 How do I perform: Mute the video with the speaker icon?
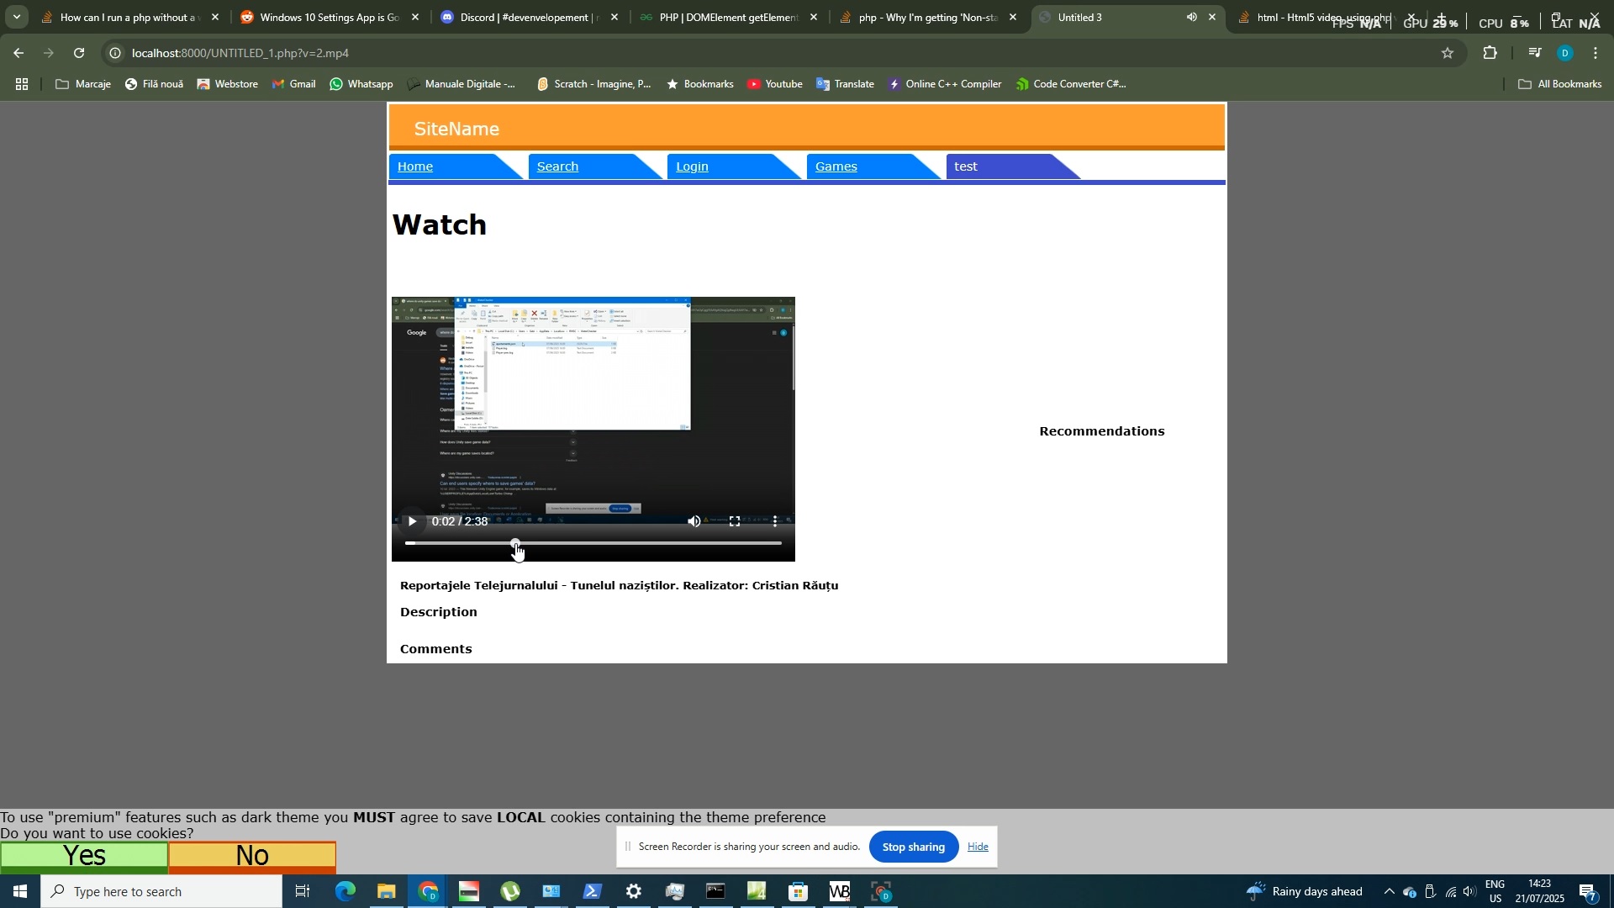point(694,521)
